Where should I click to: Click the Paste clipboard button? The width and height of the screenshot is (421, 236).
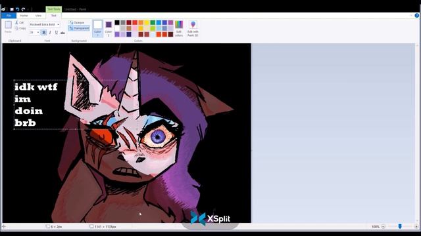pos(8,27)
